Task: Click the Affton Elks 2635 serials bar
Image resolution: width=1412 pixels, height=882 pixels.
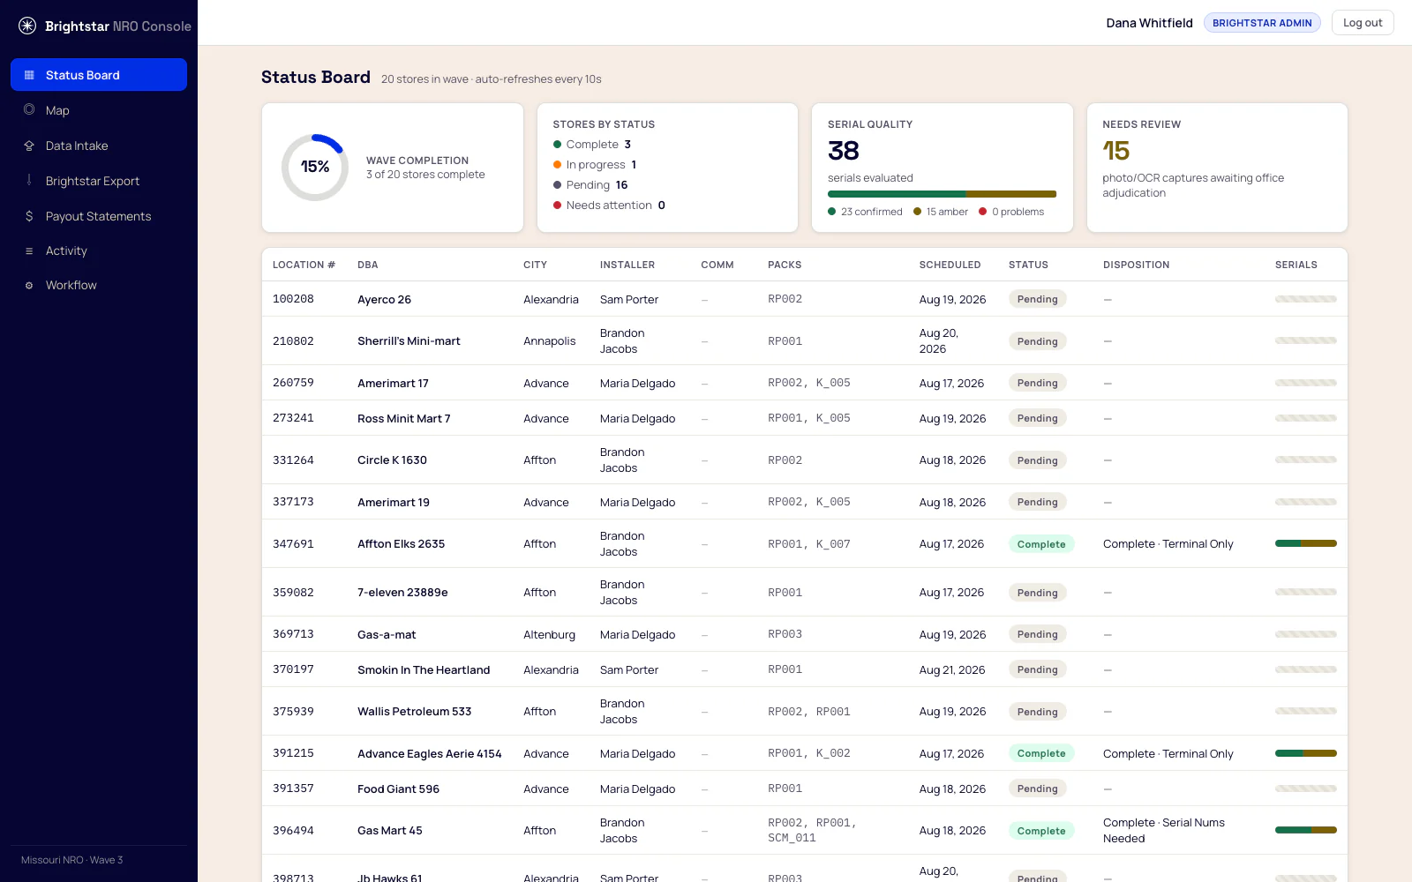Action: (1306, 543)
